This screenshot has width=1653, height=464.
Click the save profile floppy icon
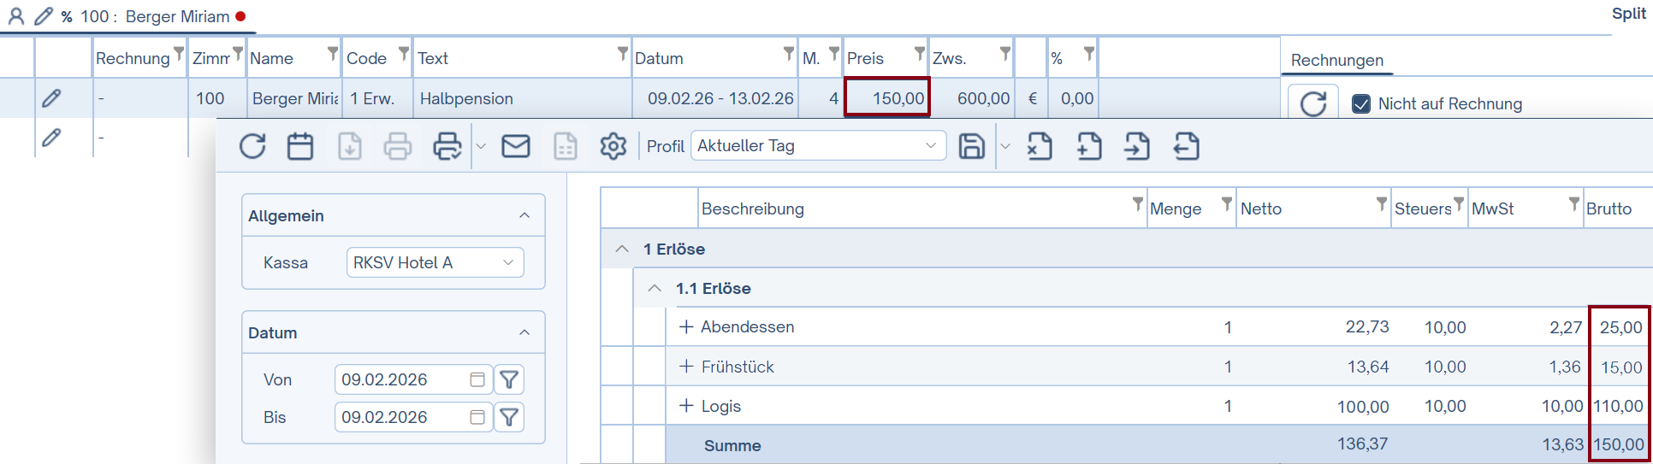972,146
